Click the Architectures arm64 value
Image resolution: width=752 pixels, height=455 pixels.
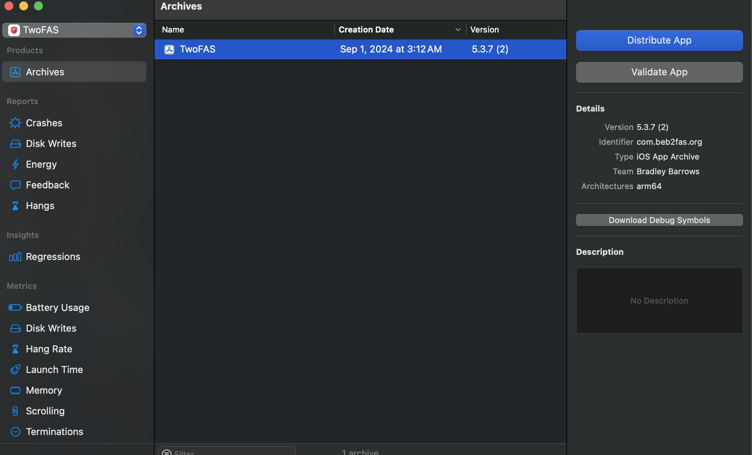[x=649, y=186]
